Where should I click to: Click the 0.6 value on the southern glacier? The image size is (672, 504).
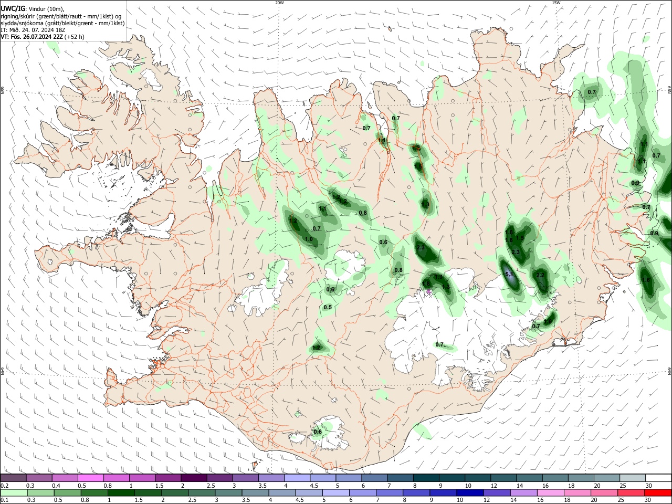318,432
